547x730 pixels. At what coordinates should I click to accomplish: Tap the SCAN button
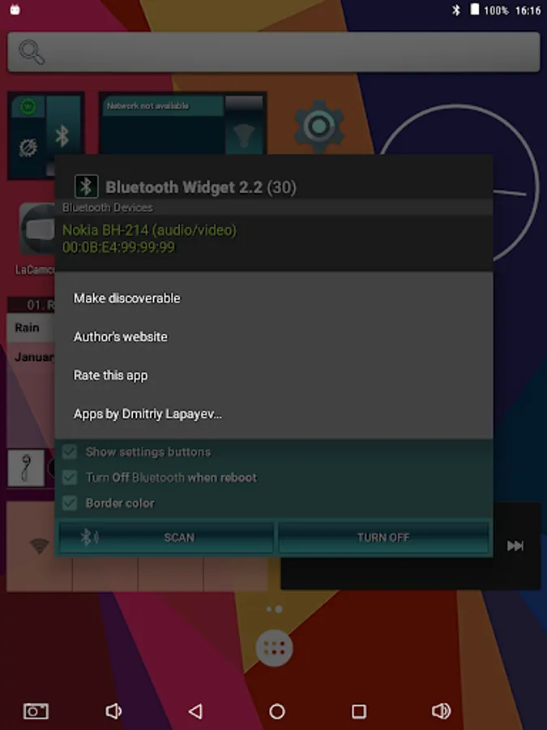[166, 537]
